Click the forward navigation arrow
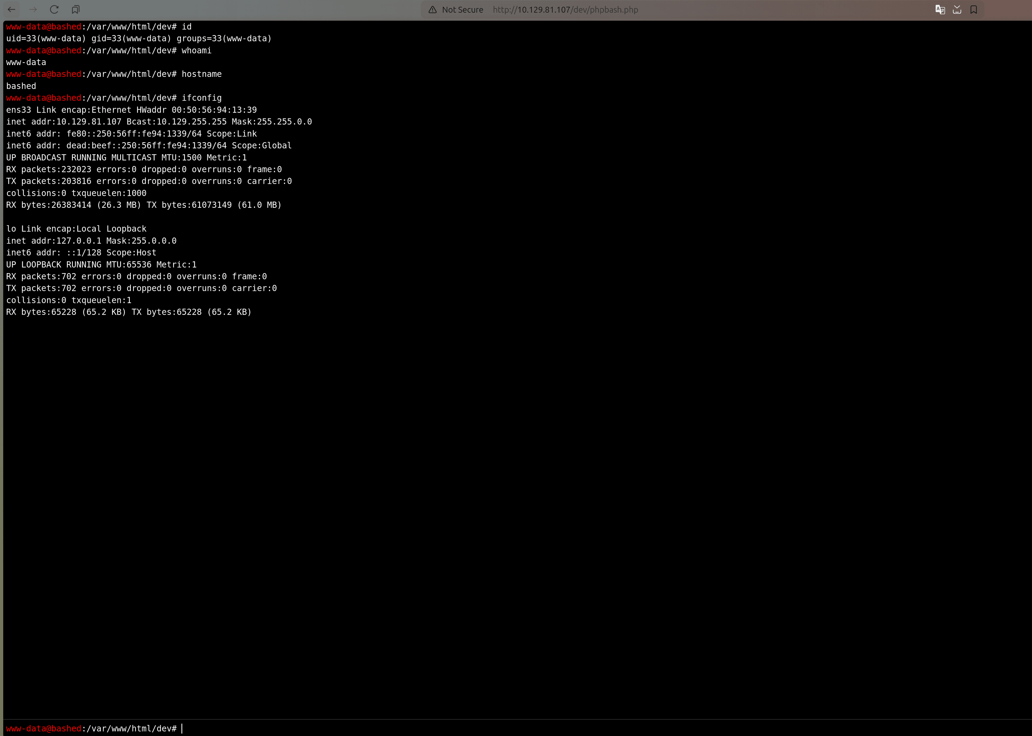This screenshot has height=736, width=1032. 33,9
